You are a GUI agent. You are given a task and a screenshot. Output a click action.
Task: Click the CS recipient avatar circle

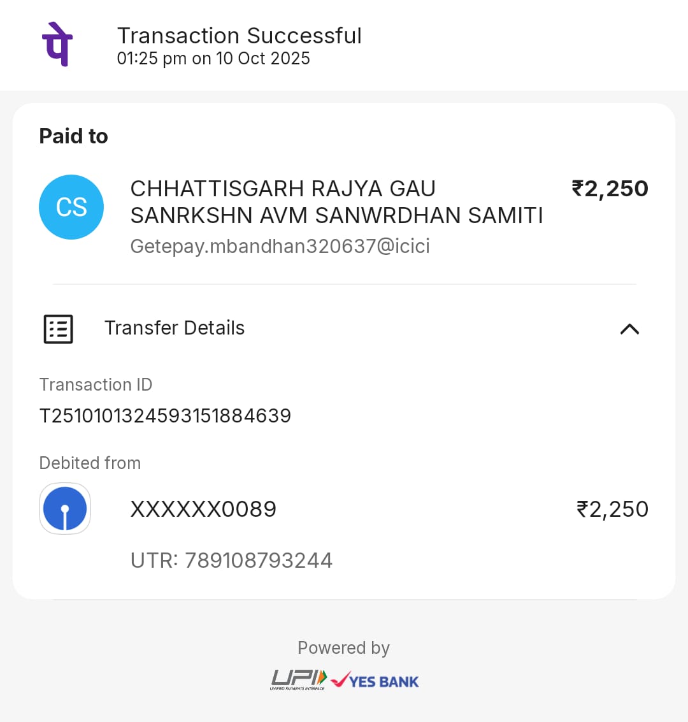[x=71, y=207]
